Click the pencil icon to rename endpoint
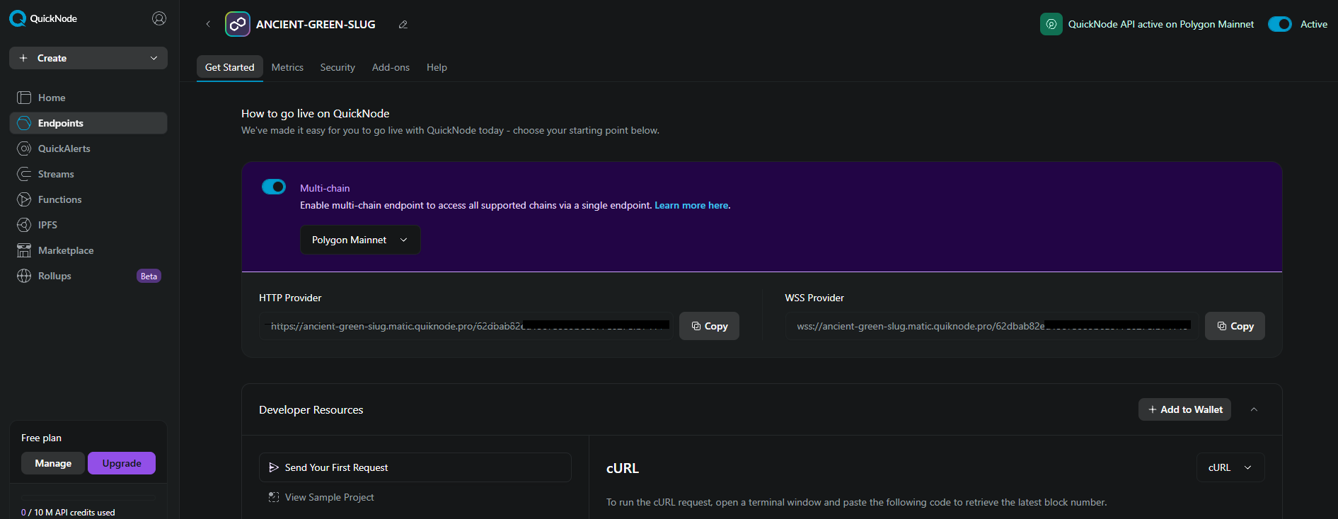1338x519 pixels. (403, 25)
